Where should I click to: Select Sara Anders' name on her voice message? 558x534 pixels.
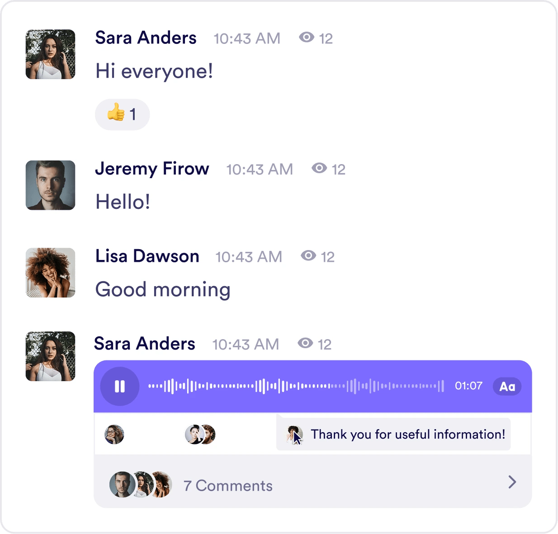[144, 344]
